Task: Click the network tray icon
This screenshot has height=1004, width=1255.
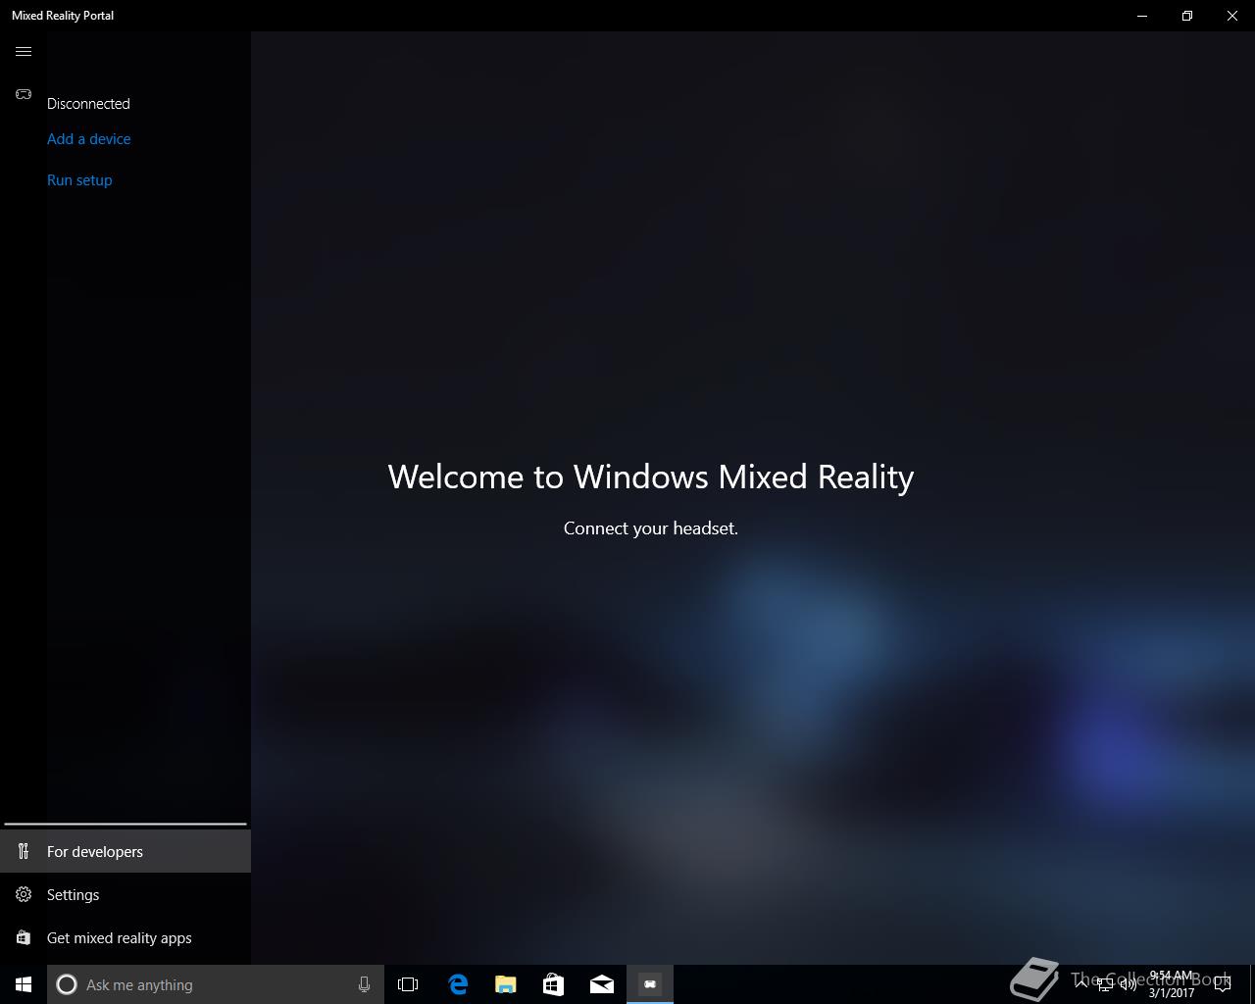Action: tap(1105, 984)
